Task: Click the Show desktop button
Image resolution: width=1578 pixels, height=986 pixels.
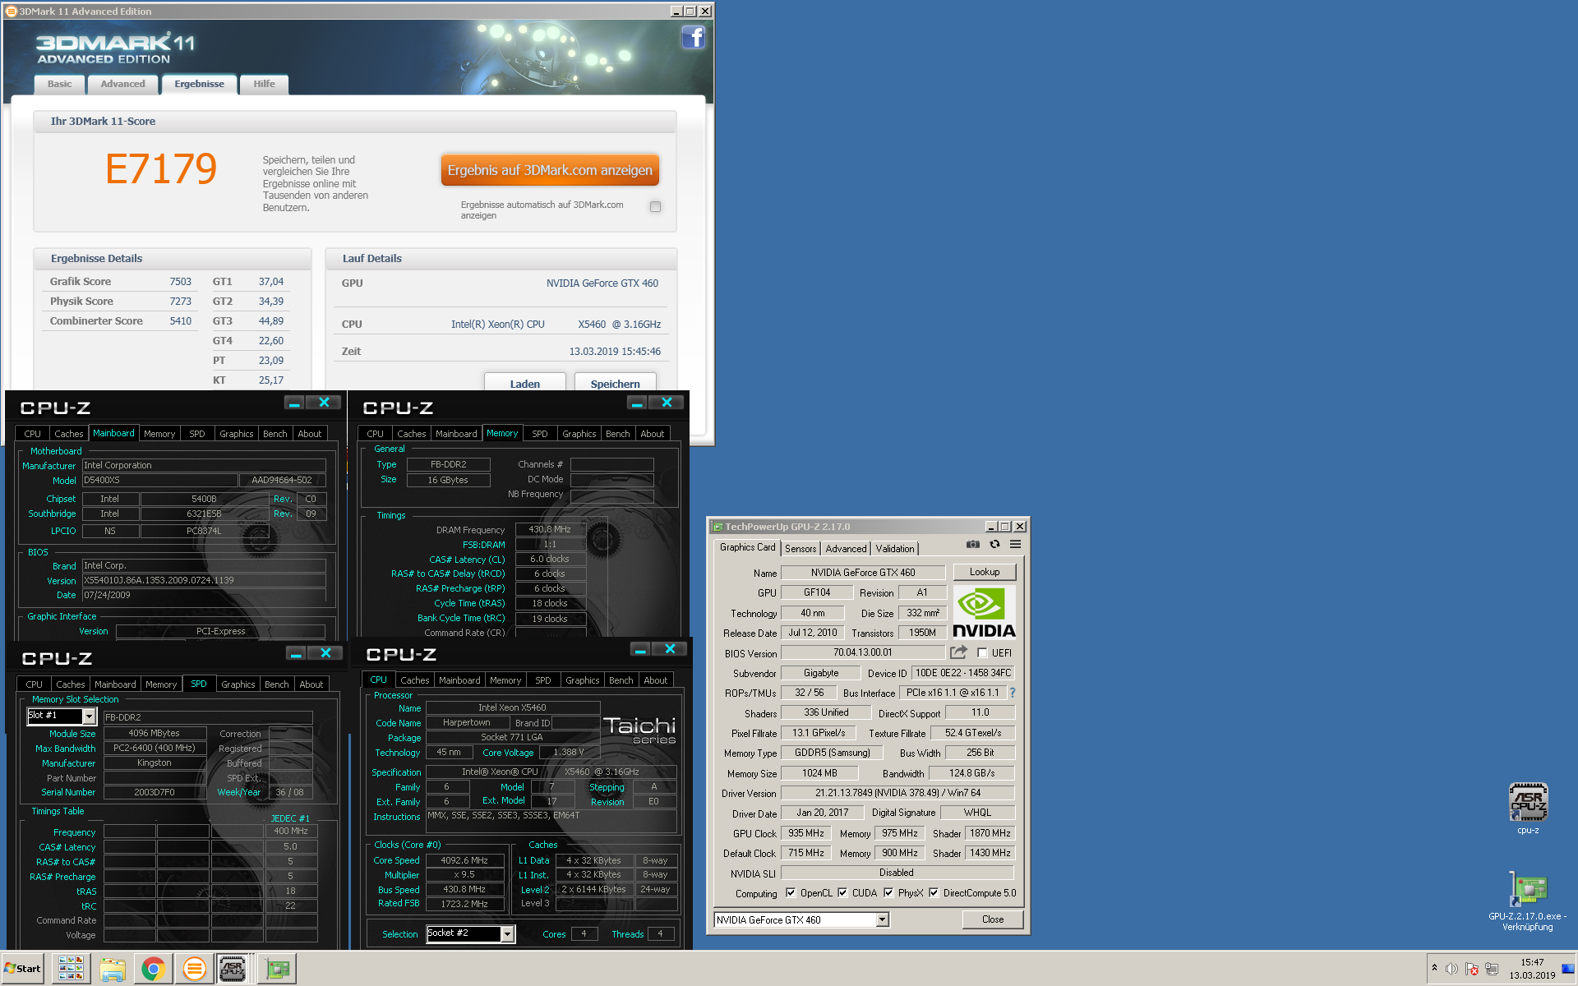Action: pos(1570,970)
